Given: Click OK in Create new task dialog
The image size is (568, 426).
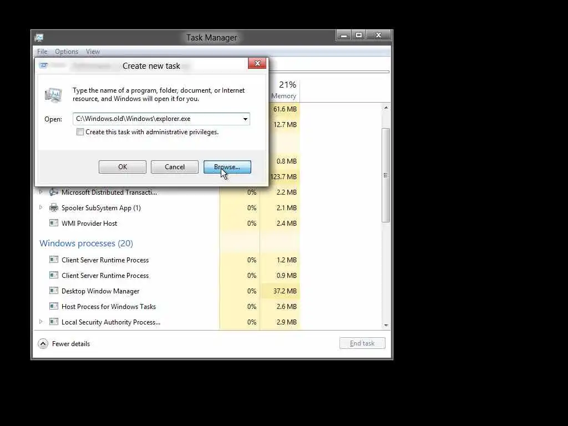Looking at the screenshot, I should pyautogui.click(x=123, y=167).
